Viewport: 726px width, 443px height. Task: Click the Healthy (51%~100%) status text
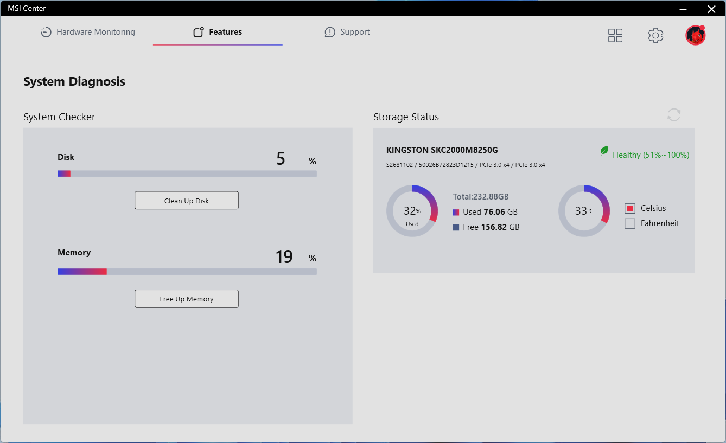(651, 155)
